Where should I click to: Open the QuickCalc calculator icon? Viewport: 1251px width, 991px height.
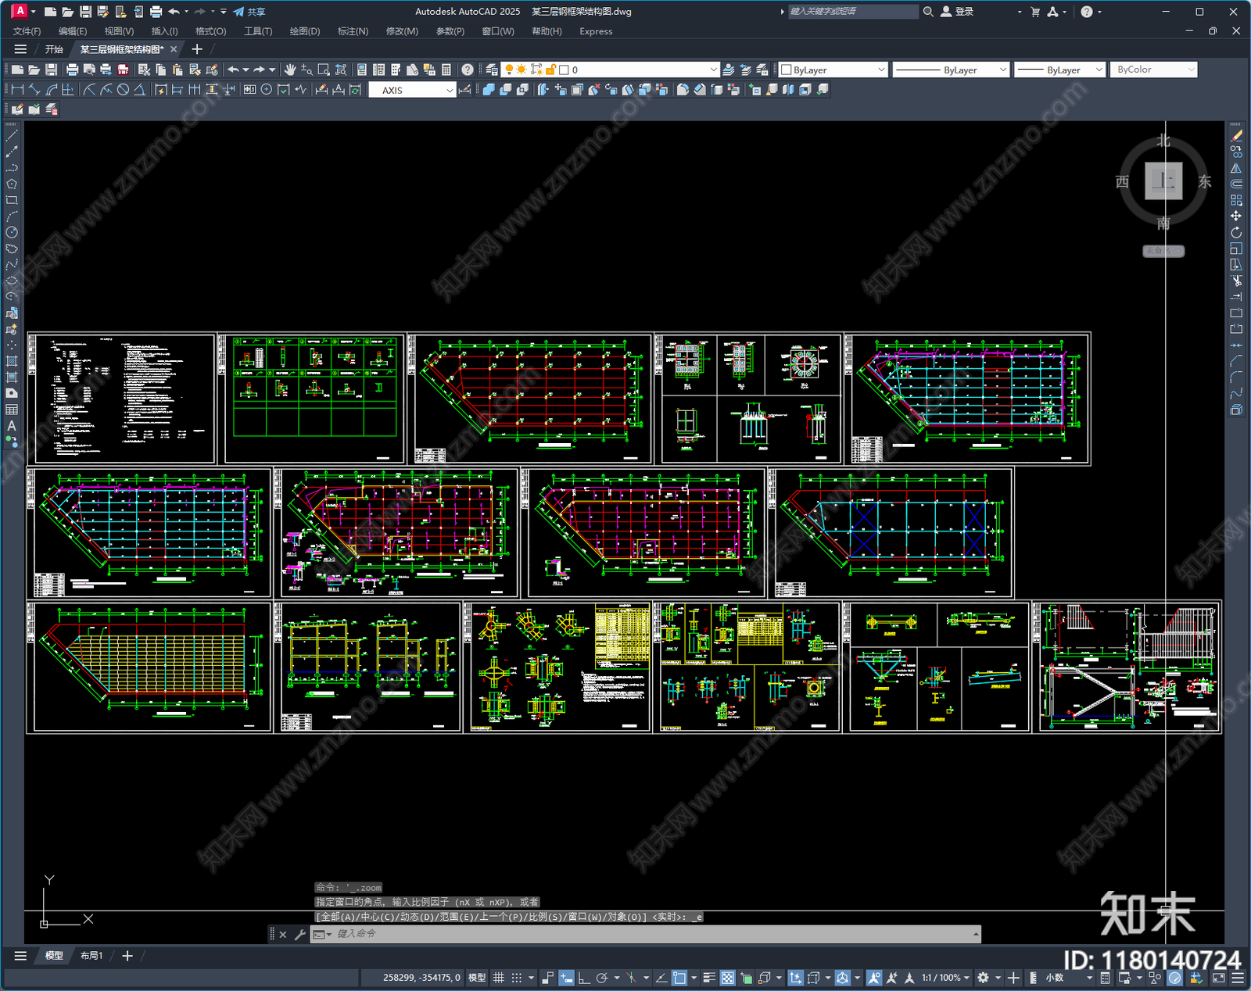coord(446,70)
